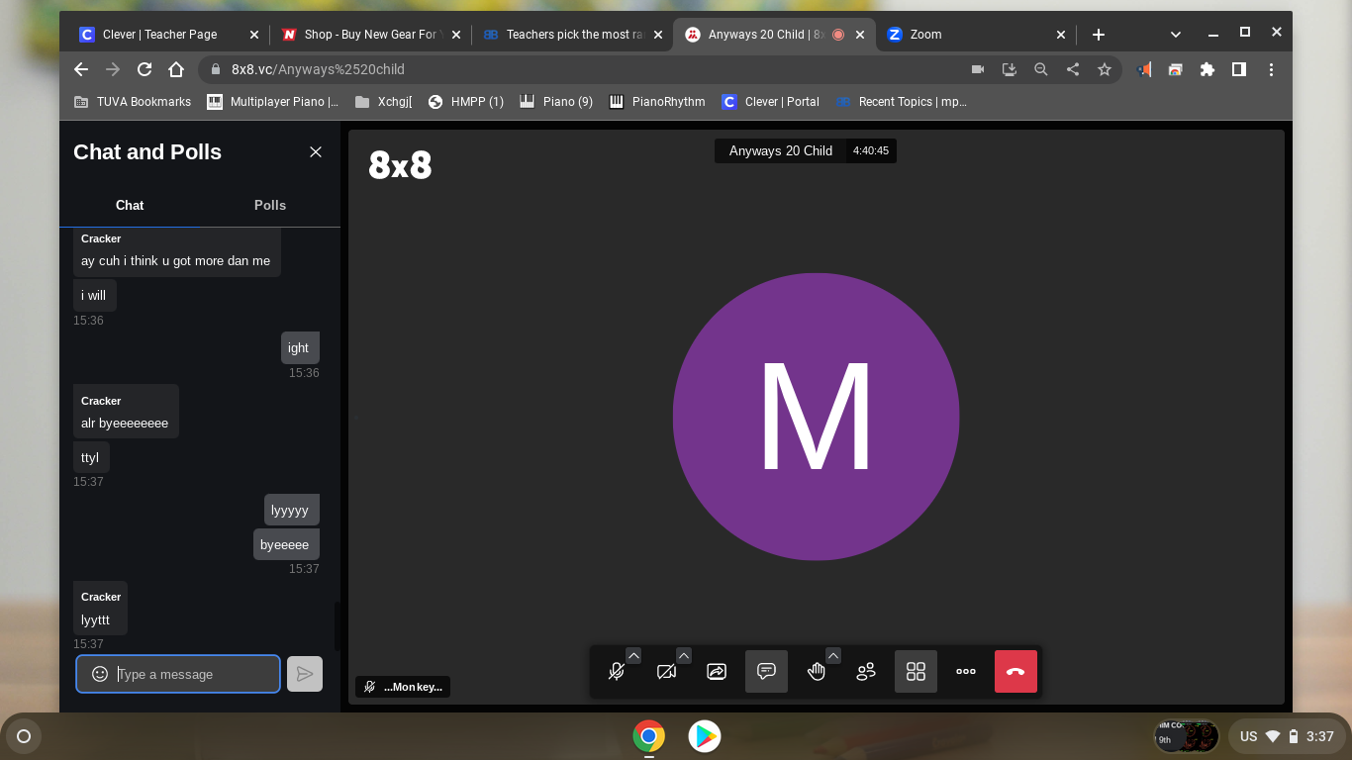1352x760 pixels.
Task: Toggle the chat panel button
Action: pyautogui.click(x=766, y=671)
